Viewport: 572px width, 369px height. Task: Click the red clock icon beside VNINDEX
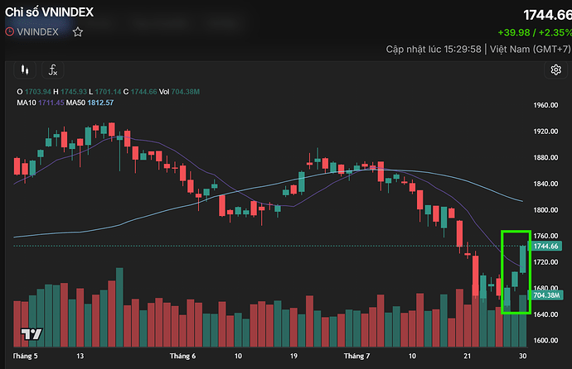(x=10, y=31)
